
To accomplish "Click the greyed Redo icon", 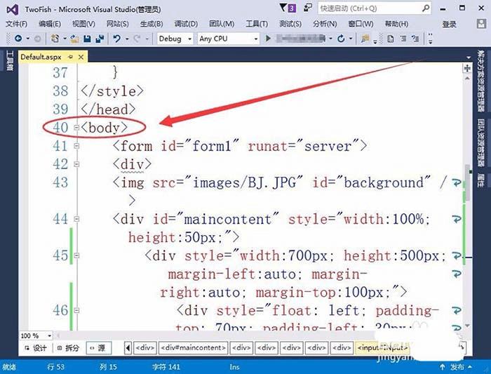I will pyautogui.click(x=137, y=39).
